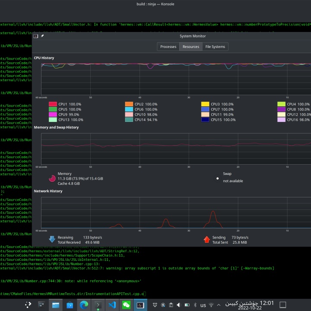Image resolution: width=311 pixels, height=311 pixels.
Task: Switch to the Processes tab
Action: coord(168,47)
